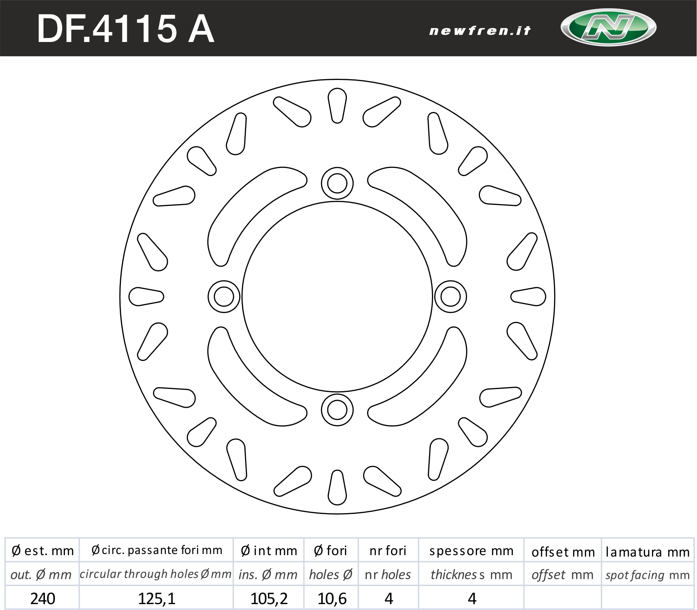Click the 'nr fori' column header
The height and width of the screenshot is (610, 697).
pyautogui.click(x=388, y=551)
